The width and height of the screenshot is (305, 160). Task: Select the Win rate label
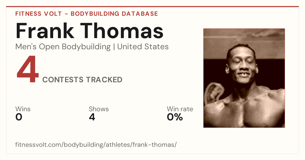point(180,109)
